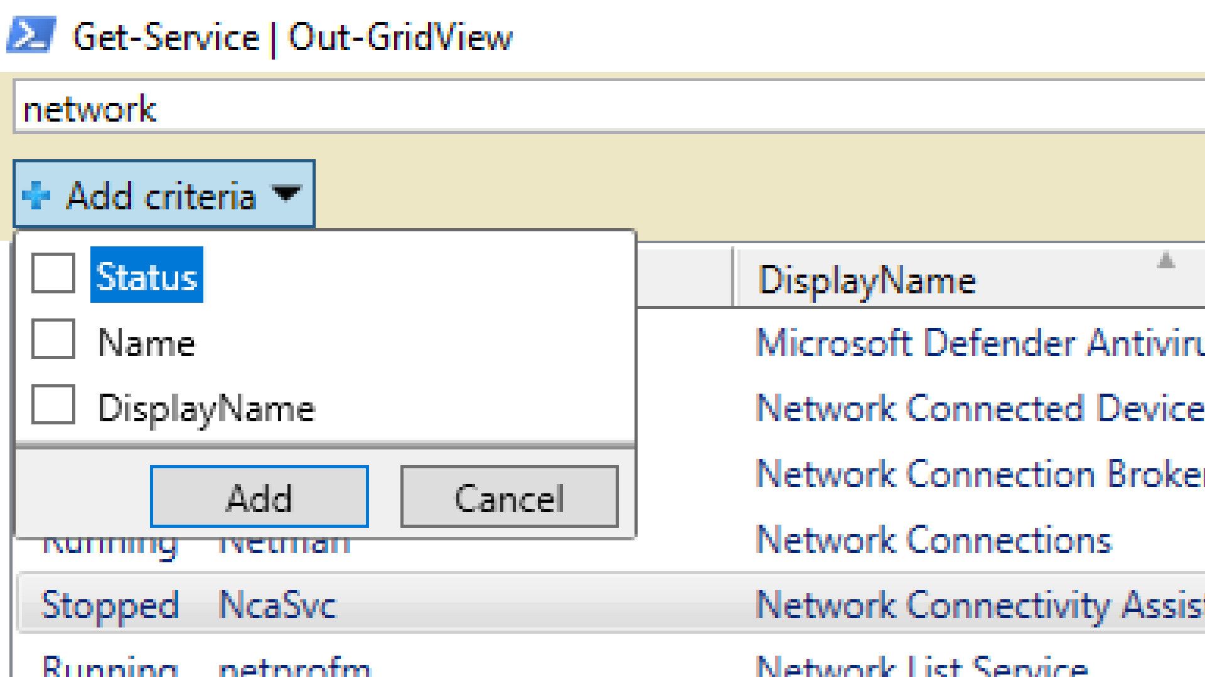Click the NcaSvc service name cell
Image resolution: width=1205 pixels, height=677 pixels.
click(x=277, y=606)
